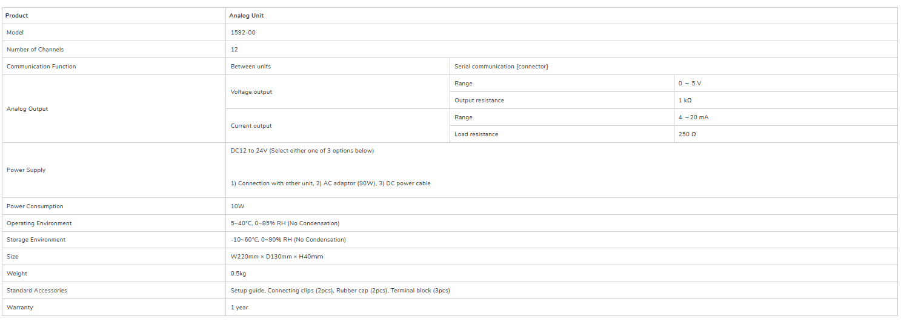The width and height of the screenshot is (901, 333).
Task: Click the "Product" header cell
Action: 16,16
